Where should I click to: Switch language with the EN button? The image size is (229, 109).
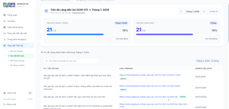point(30,93)
